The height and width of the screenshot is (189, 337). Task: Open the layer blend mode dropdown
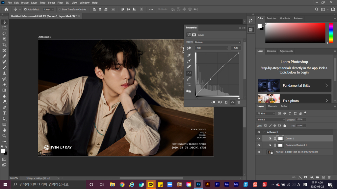coord(271,119)
